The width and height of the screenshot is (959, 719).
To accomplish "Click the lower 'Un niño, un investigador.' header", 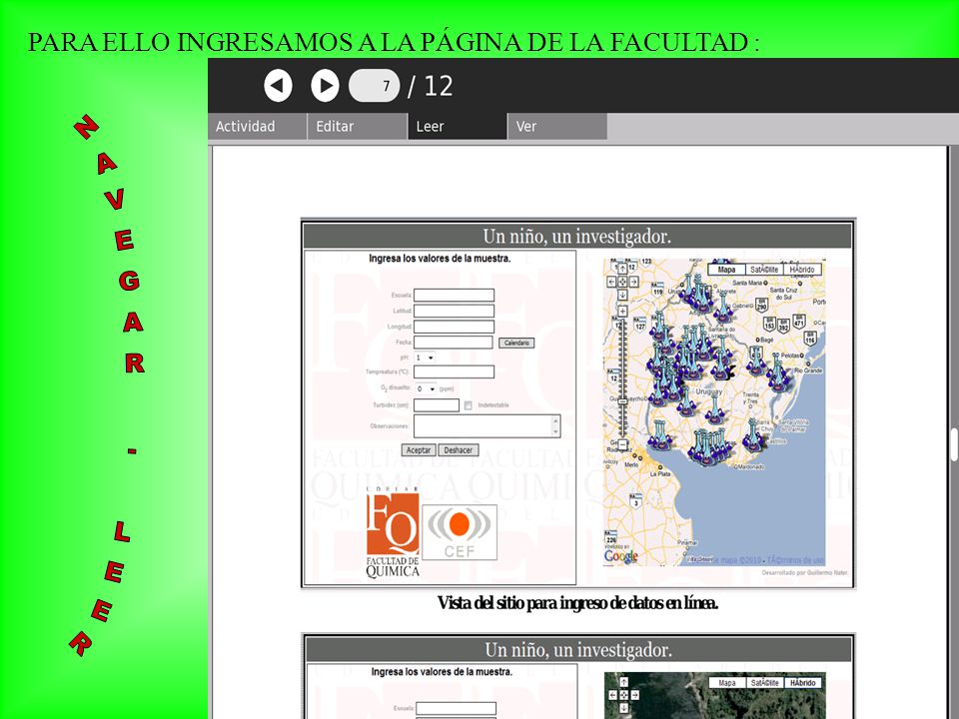I will [x=578, y=649].
